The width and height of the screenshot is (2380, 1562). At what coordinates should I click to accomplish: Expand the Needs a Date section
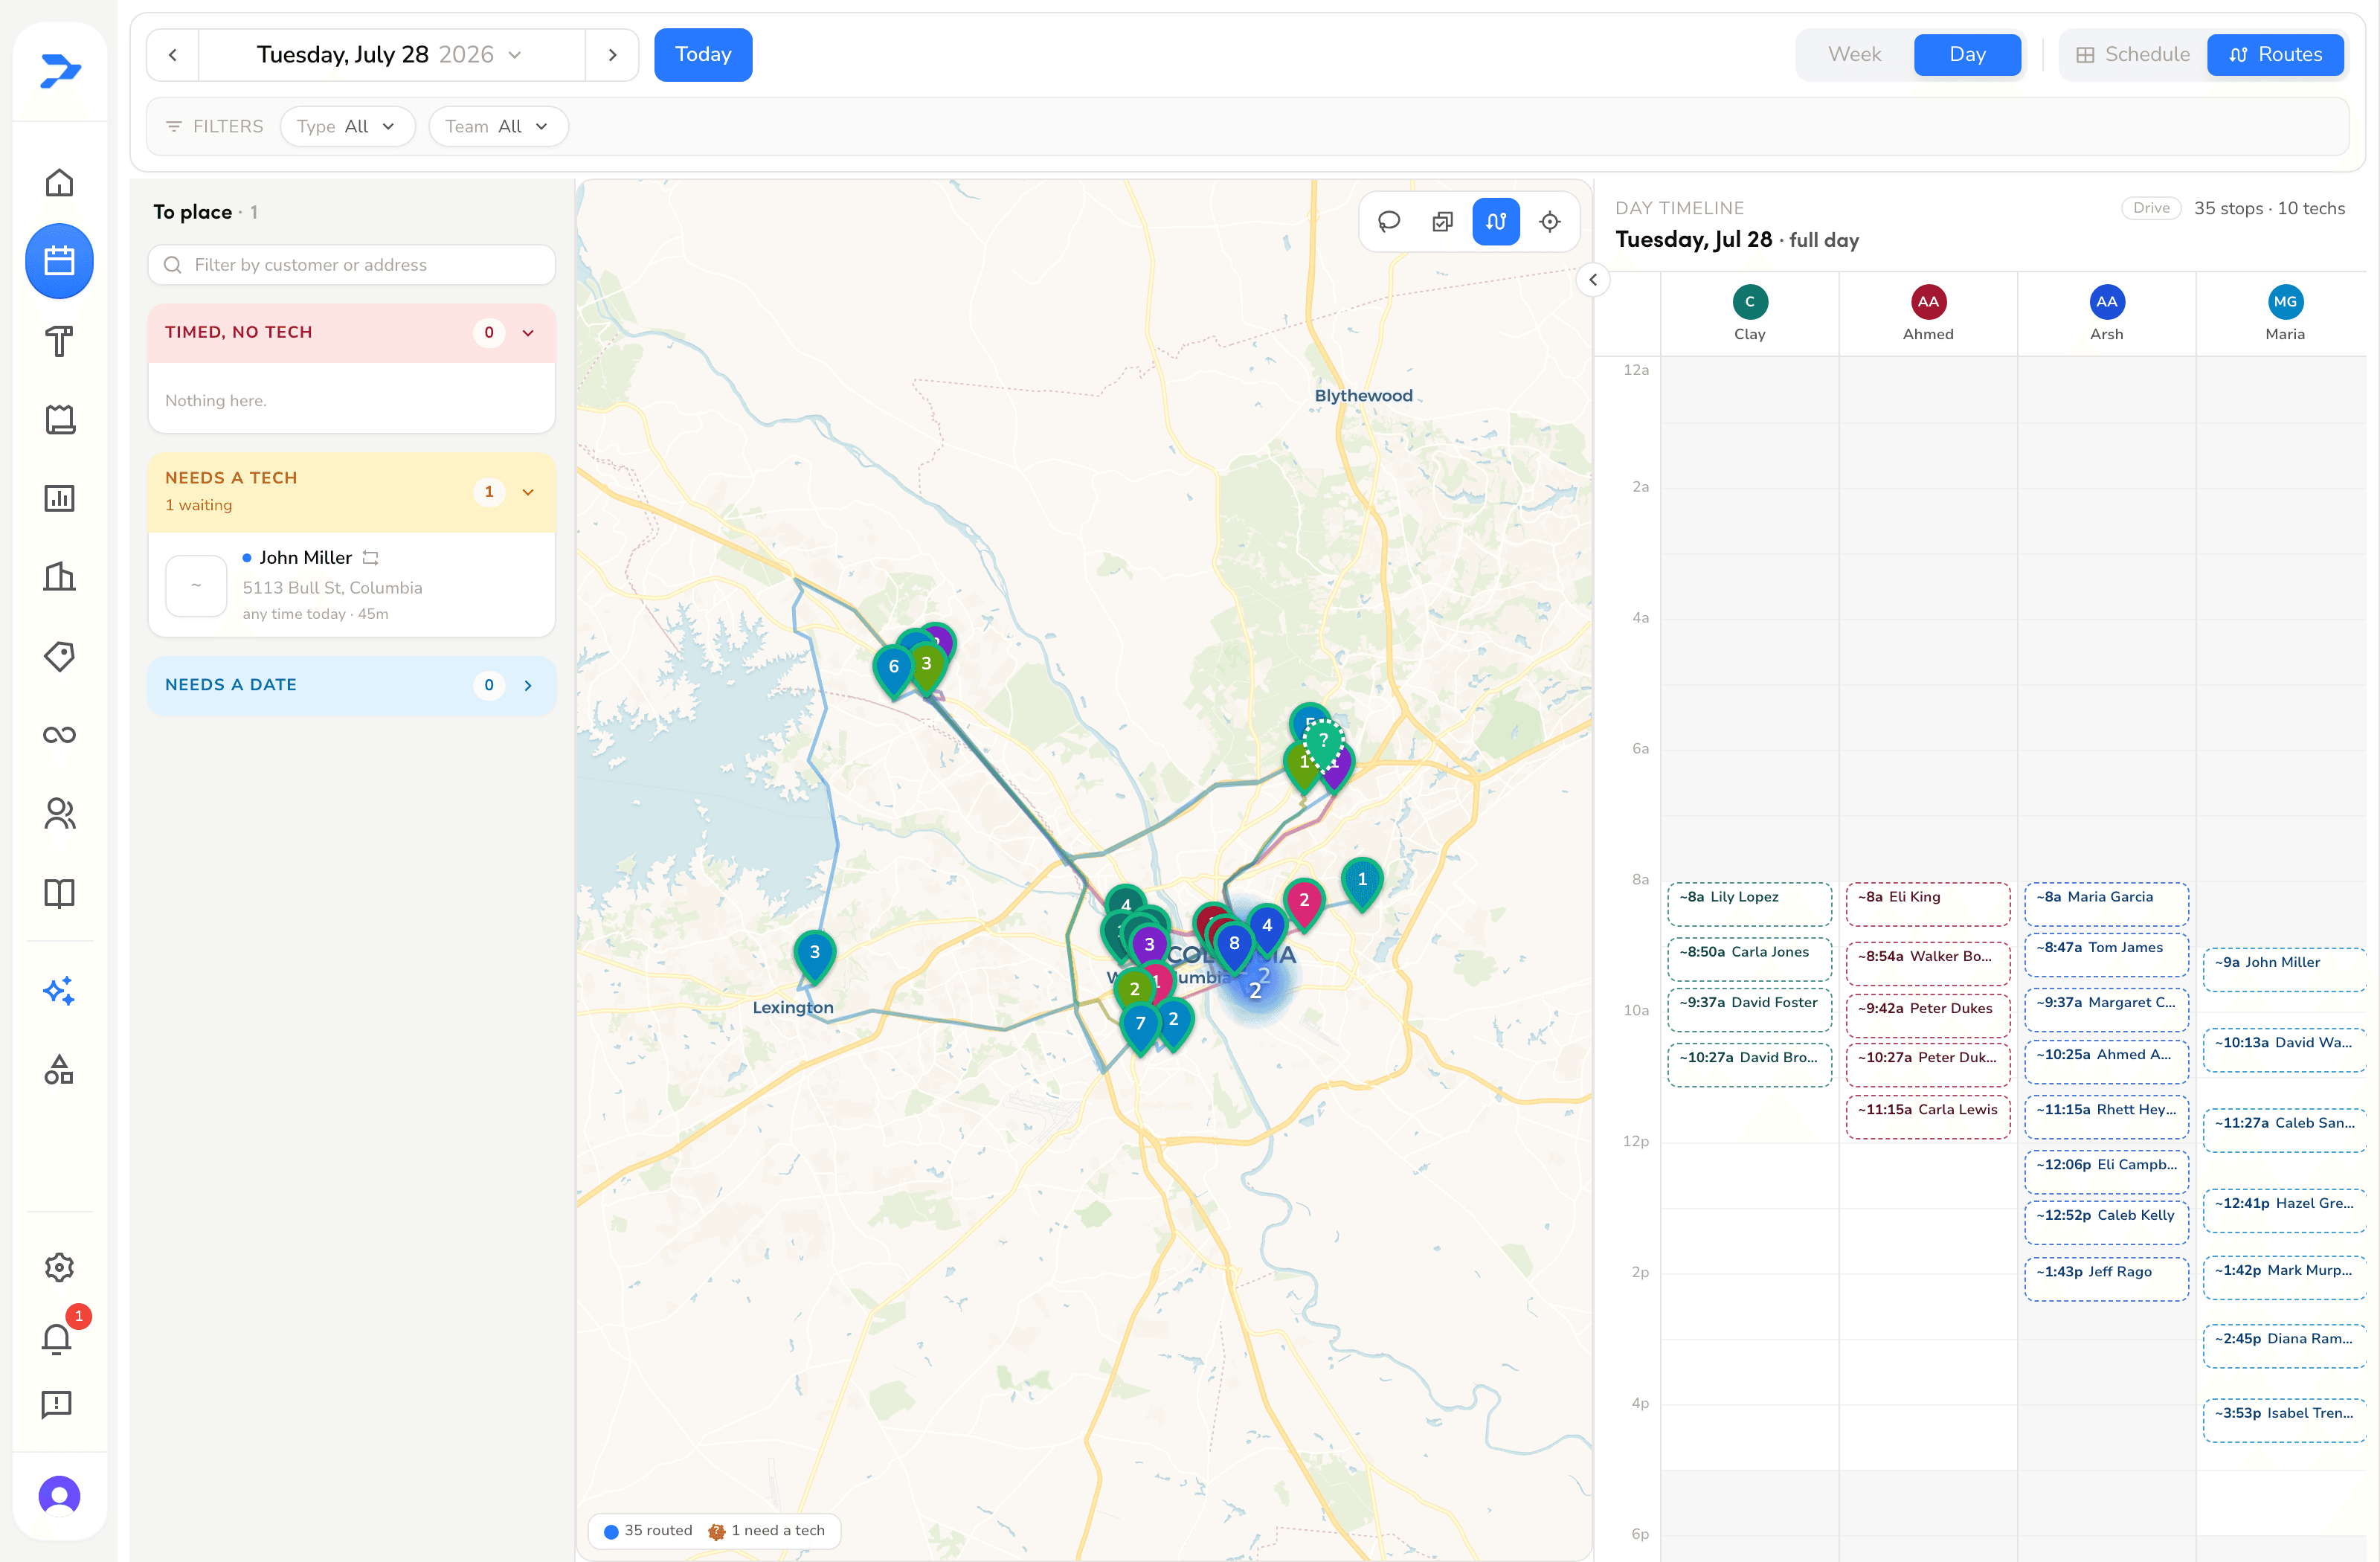(x=528, y=685)
